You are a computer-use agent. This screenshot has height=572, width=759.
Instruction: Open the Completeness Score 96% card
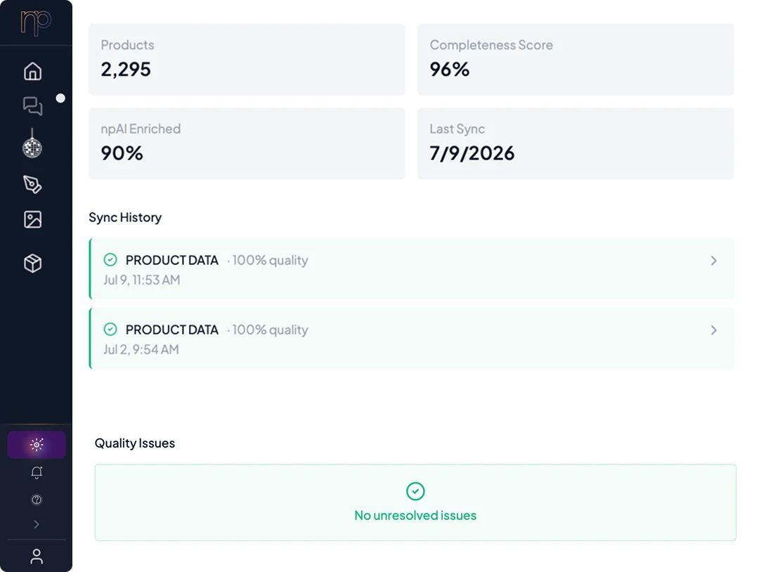576,60
